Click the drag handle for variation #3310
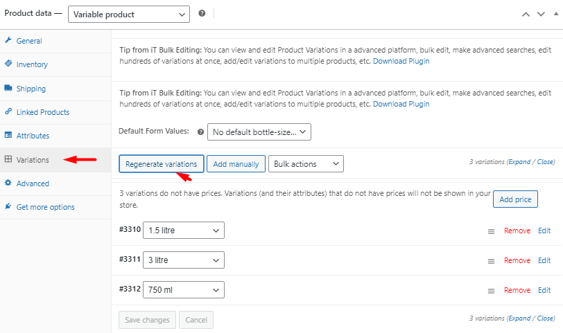Viewport: 563px width, 333px height. click(491, 231)
